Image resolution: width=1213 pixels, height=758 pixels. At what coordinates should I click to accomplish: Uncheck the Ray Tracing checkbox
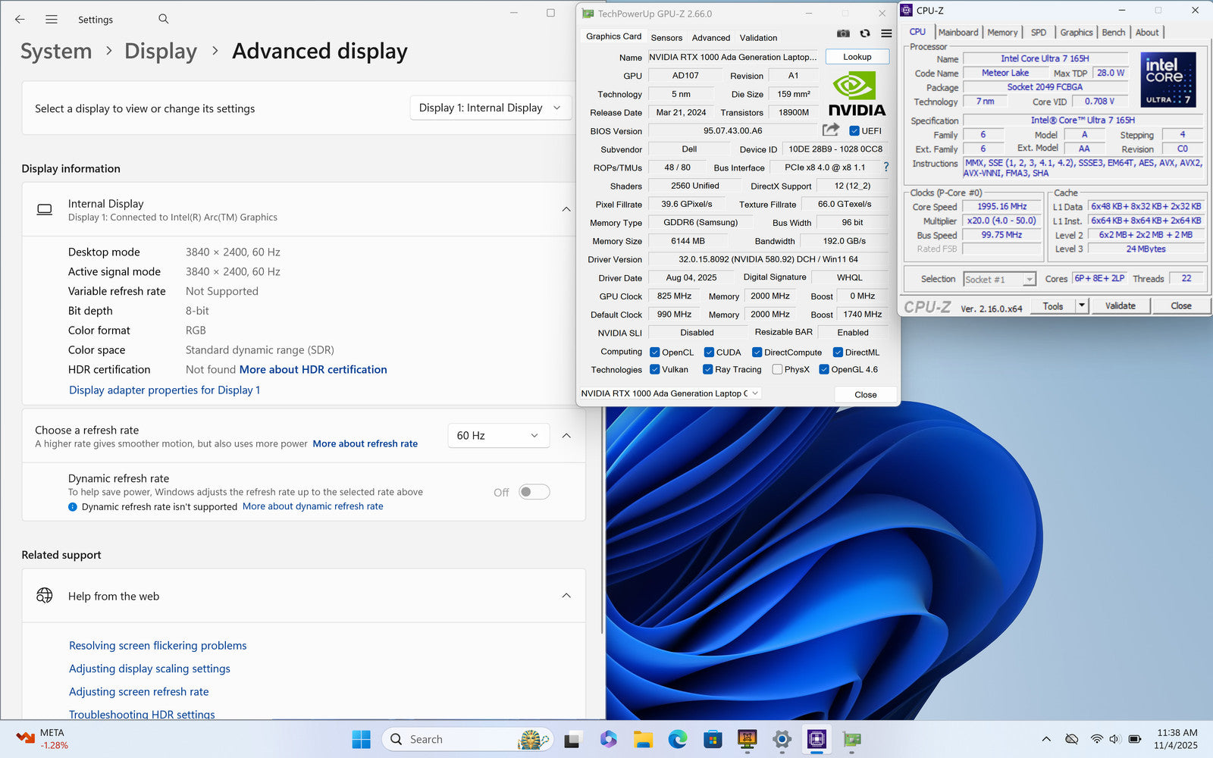[707, 370]
